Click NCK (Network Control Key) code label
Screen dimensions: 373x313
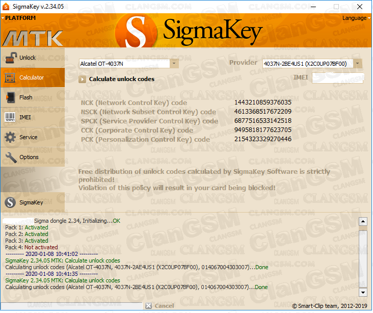[134, 103]
